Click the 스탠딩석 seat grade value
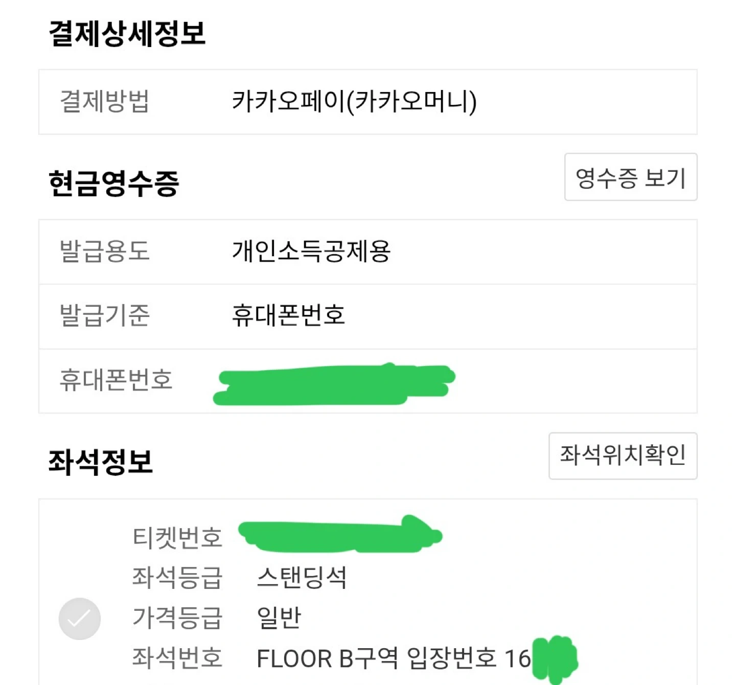Viewport: 736px width, 685px height. tap(302, 578)
